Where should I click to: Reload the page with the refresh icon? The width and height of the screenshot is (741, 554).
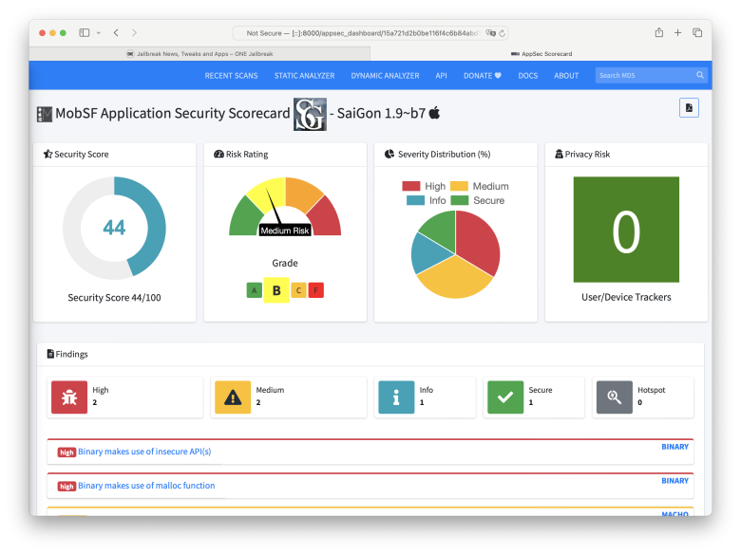(x=502, y=33)
